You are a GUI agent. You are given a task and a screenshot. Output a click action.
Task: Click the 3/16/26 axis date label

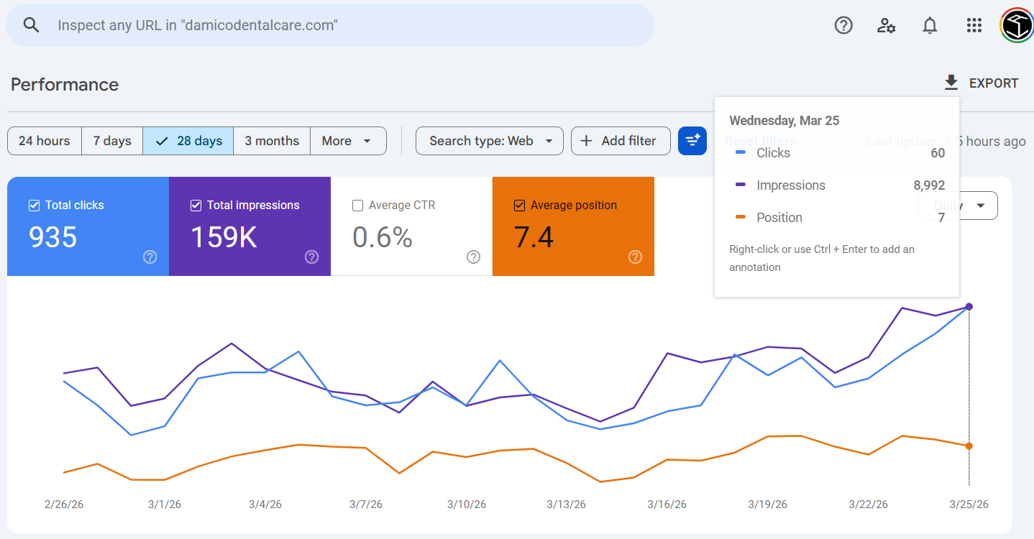(x=667, y=505)
